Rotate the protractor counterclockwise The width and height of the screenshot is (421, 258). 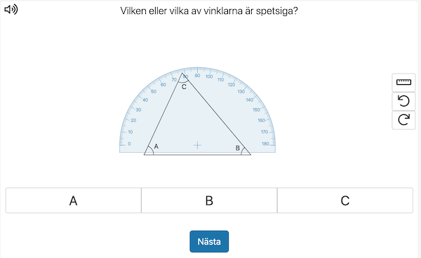403,101
